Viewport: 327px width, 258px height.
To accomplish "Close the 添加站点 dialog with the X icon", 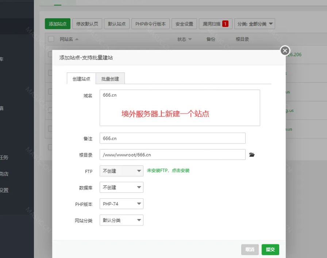I will pos(285,51).
